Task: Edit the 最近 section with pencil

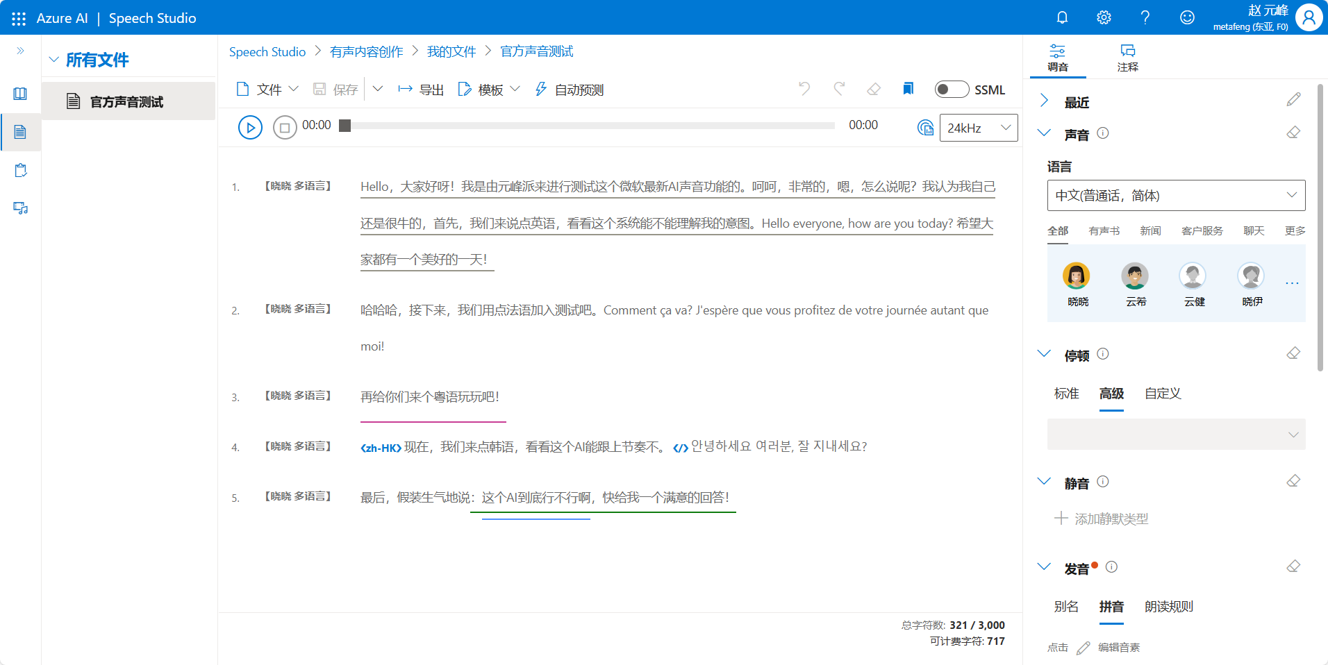Action: pos(1293,100)
